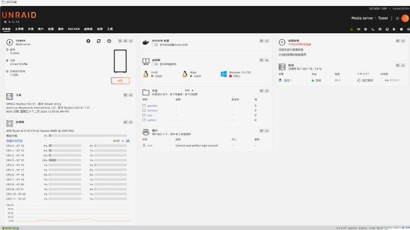The width and height of the screenshot is (410, 230).
Task: Open the 30-second interval dropdown
Action: tap(118, 141)
